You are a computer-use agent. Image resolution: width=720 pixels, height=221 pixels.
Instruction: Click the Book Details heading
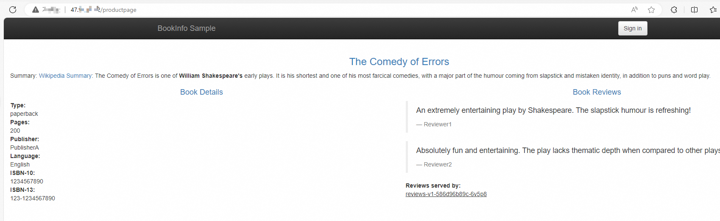(201, 92)
